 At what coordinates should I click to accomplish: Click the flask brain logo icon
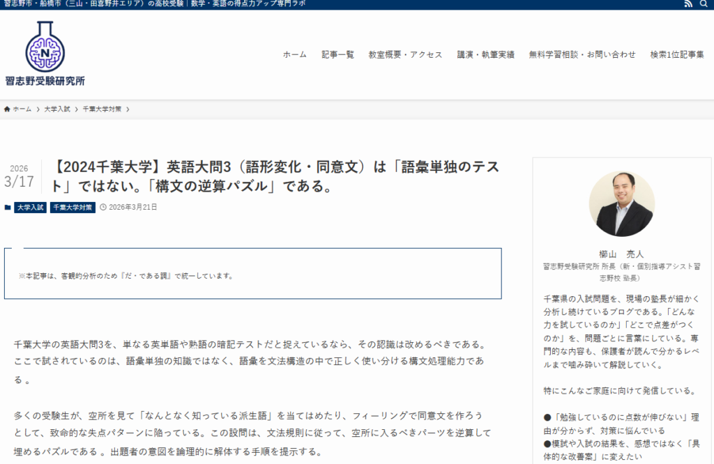point(45,47)
